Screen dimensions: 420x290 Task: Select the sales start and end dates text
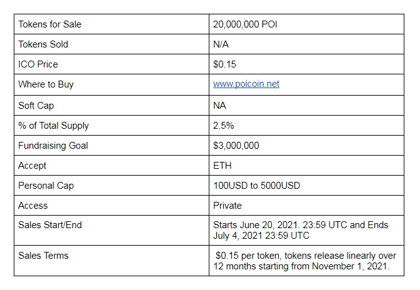click(301, 230)
